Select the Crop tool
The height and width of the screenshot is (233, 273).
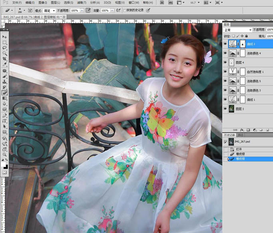tap(4, 59)
